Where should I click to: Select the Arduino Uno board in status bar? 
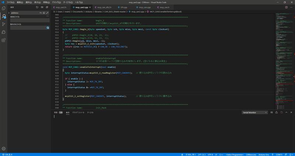263,155
